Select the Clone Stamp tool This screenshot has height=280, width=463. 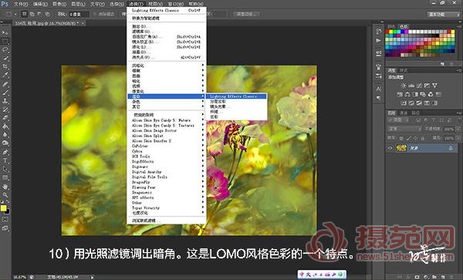[x=5, y=101]
